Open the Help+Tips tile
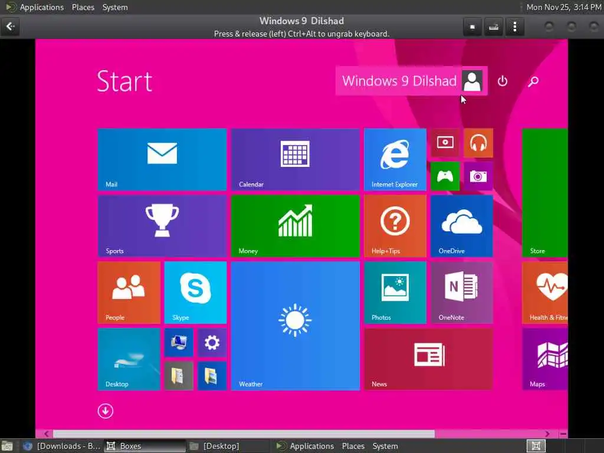604x453 pixels. [395, 226]
